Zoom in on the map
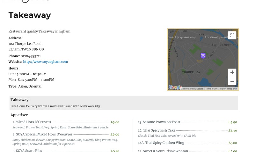 click(232, 73)
